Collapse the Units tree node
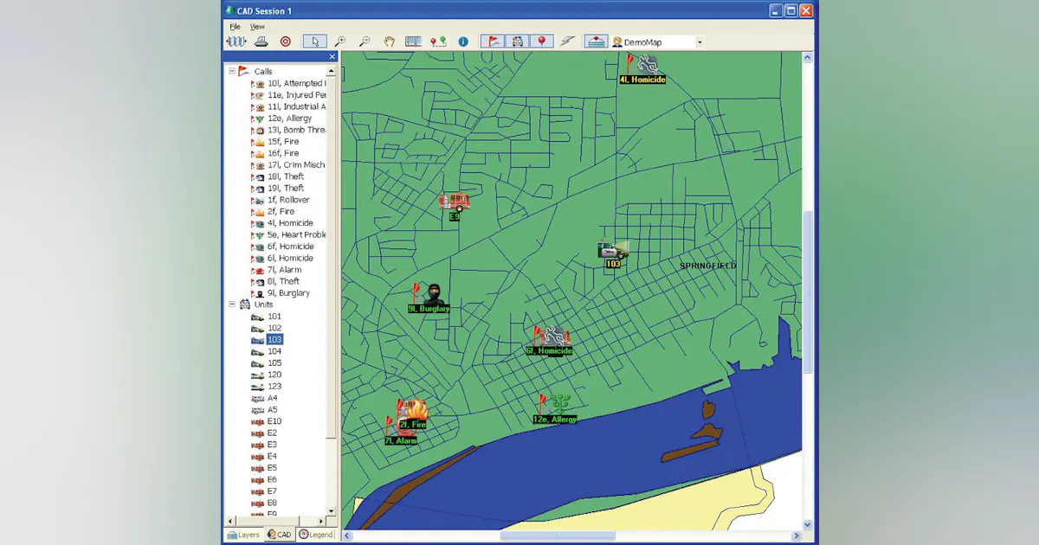Screen dimensions: 1039x545 click(232, 305)
